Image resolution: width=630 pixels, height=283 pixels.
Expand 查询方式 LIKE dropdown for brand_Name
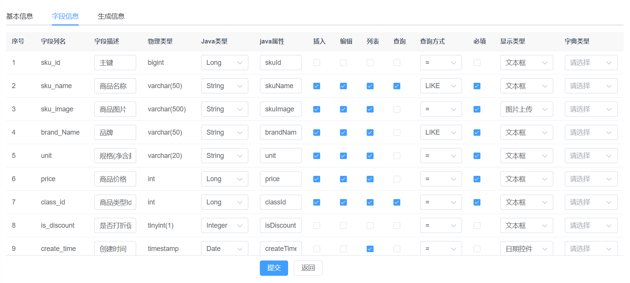coord(441,133)
